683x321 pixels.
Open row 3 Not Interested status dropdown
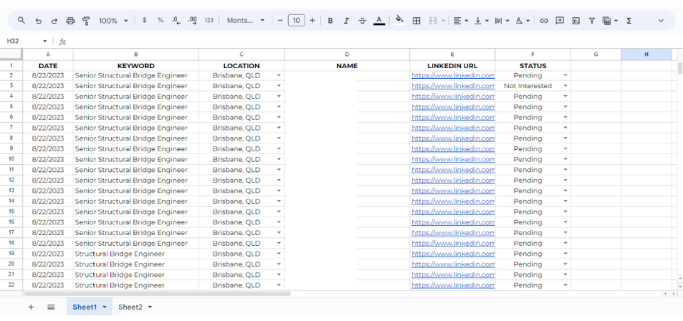[566, 86]
